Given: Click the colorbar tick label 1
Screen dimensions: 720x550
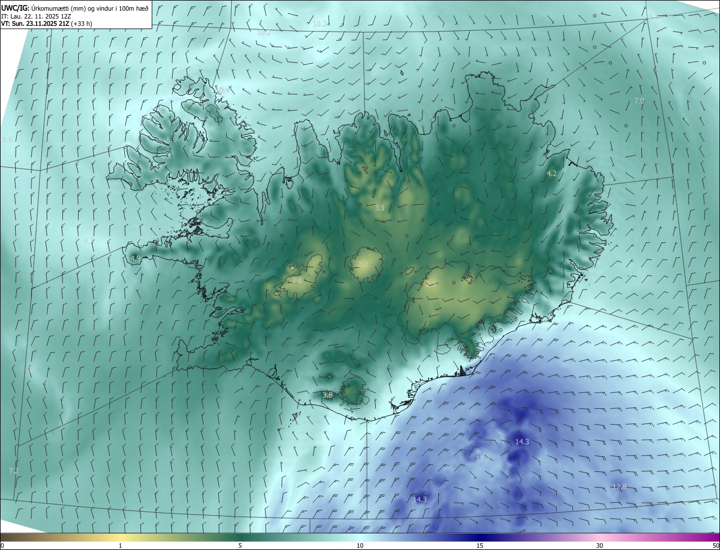Looking at the screenshot, I should pos(120,546).
